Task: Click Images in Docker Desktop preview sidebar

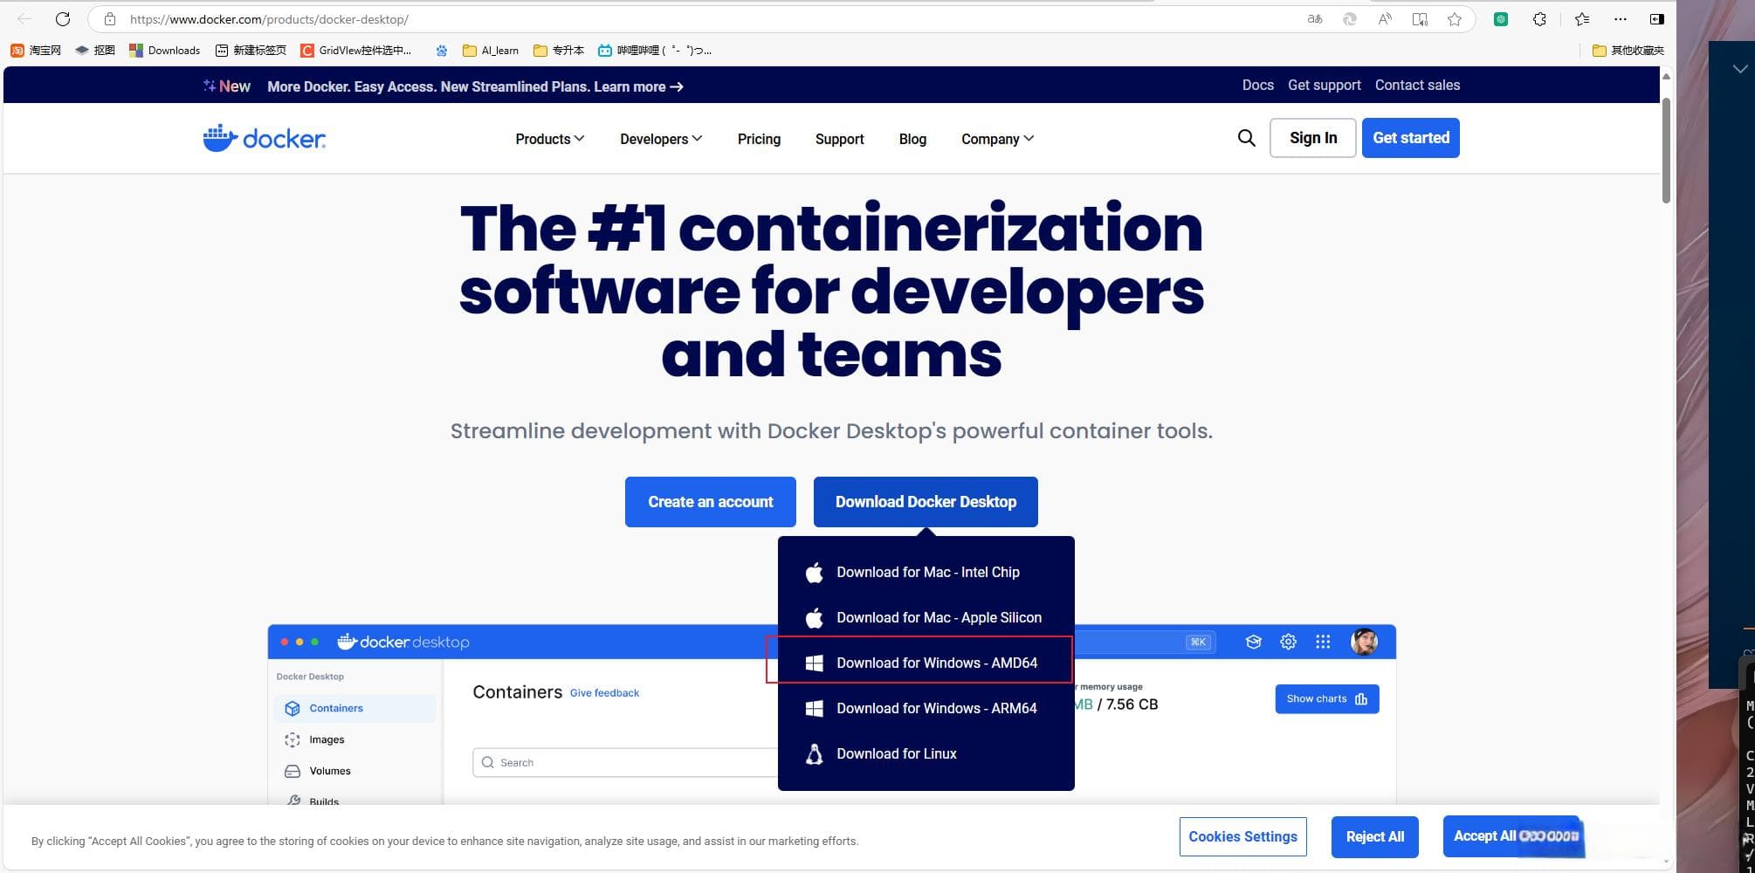Action: (x=314, y=739)
